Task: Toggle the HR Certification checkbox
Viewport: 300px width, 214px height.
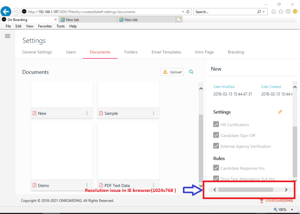Action: coord(216,124)
